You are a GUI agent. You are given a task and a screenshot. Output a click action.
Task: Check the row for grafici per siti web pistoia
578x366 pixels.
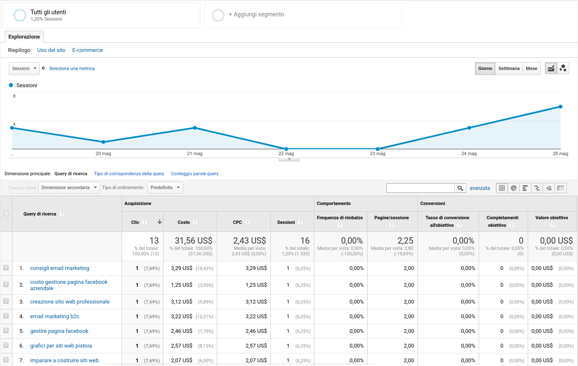click(6, 345)
